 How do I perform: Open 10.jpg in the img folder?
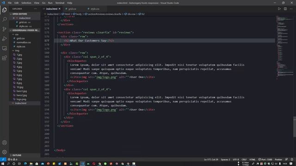point(25,87)
